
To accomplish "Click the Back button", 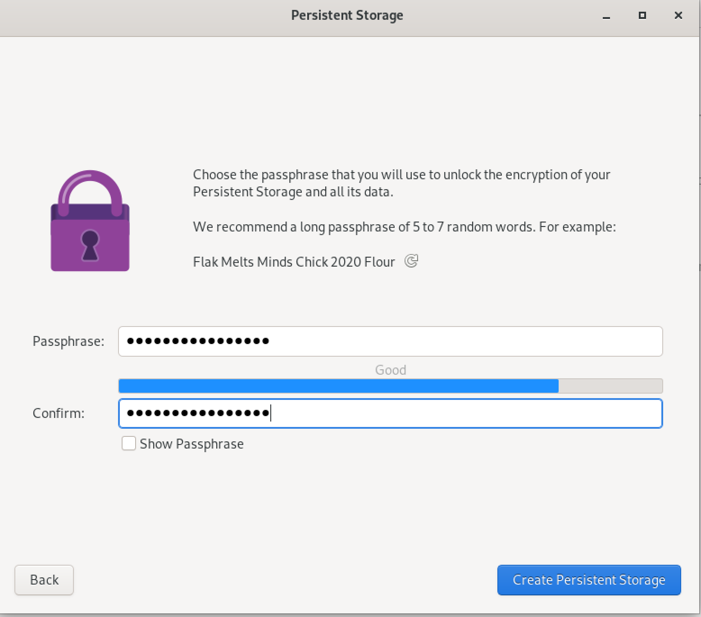I will [44, 580].
